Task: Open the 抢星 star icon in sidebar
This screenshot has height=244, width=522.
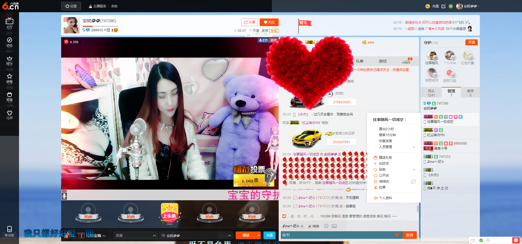Action: [x=10, y=79]
